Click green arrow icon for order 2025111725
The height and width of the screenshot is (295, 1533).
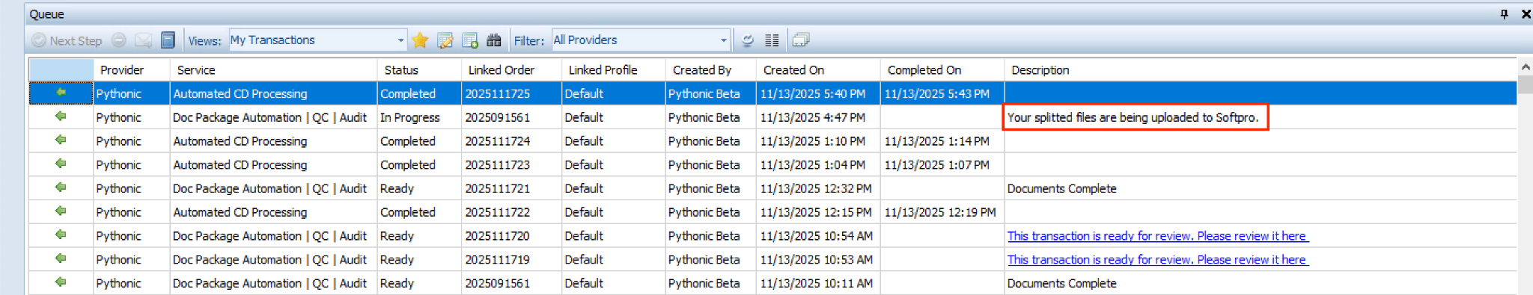pyautogui.click(x=61, y=93)
